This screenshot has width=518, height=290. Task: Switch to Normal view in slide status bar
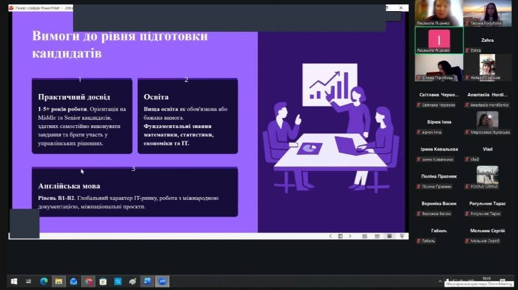click(364, 236)
